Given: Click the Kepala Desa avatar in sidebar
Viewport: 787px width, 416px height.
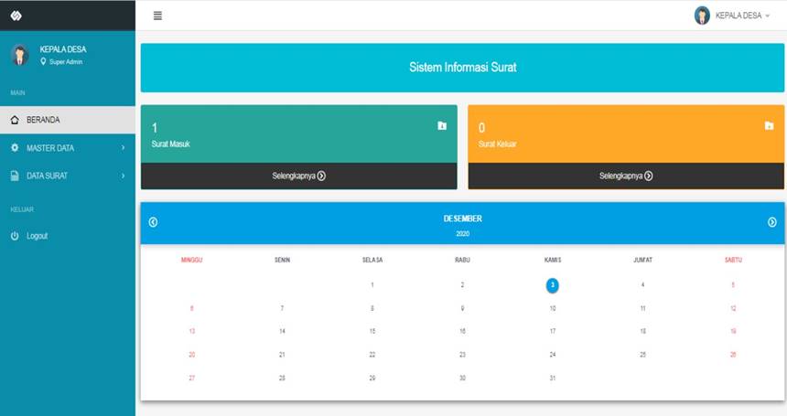Looking at the screenshot, I should point(19,55).
